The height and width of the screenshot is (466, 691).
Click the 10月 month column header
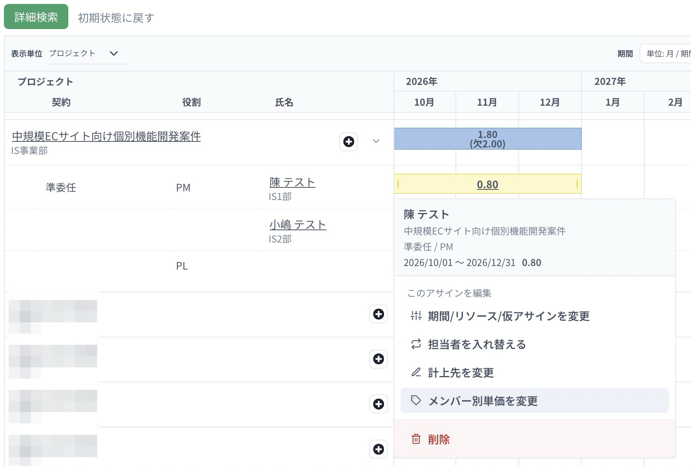pos(424,102)
